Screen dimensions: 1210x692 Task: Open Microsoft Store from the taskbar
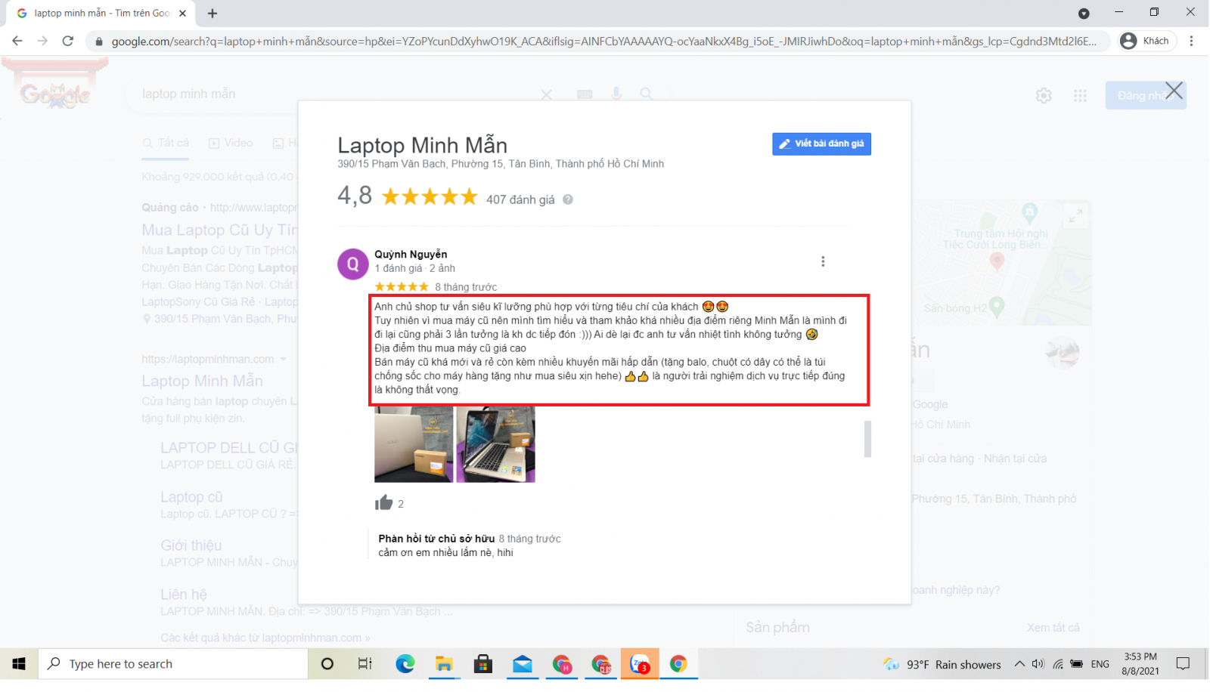click(483, 664)
